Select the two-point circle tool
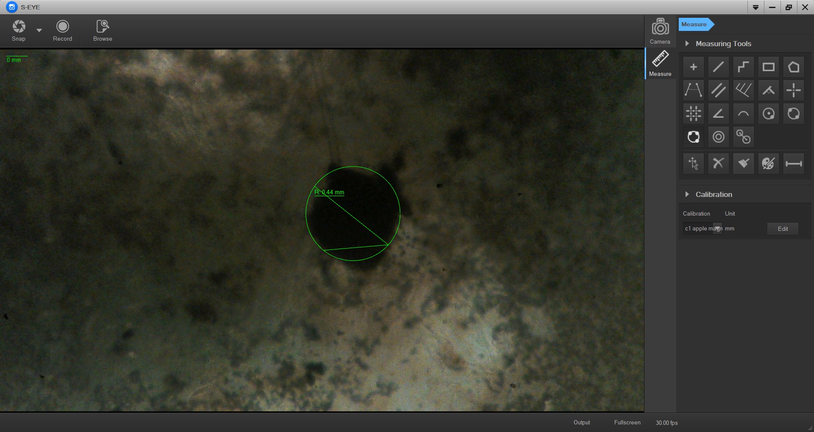The image size is (814, 432). [x=794, y=114]
